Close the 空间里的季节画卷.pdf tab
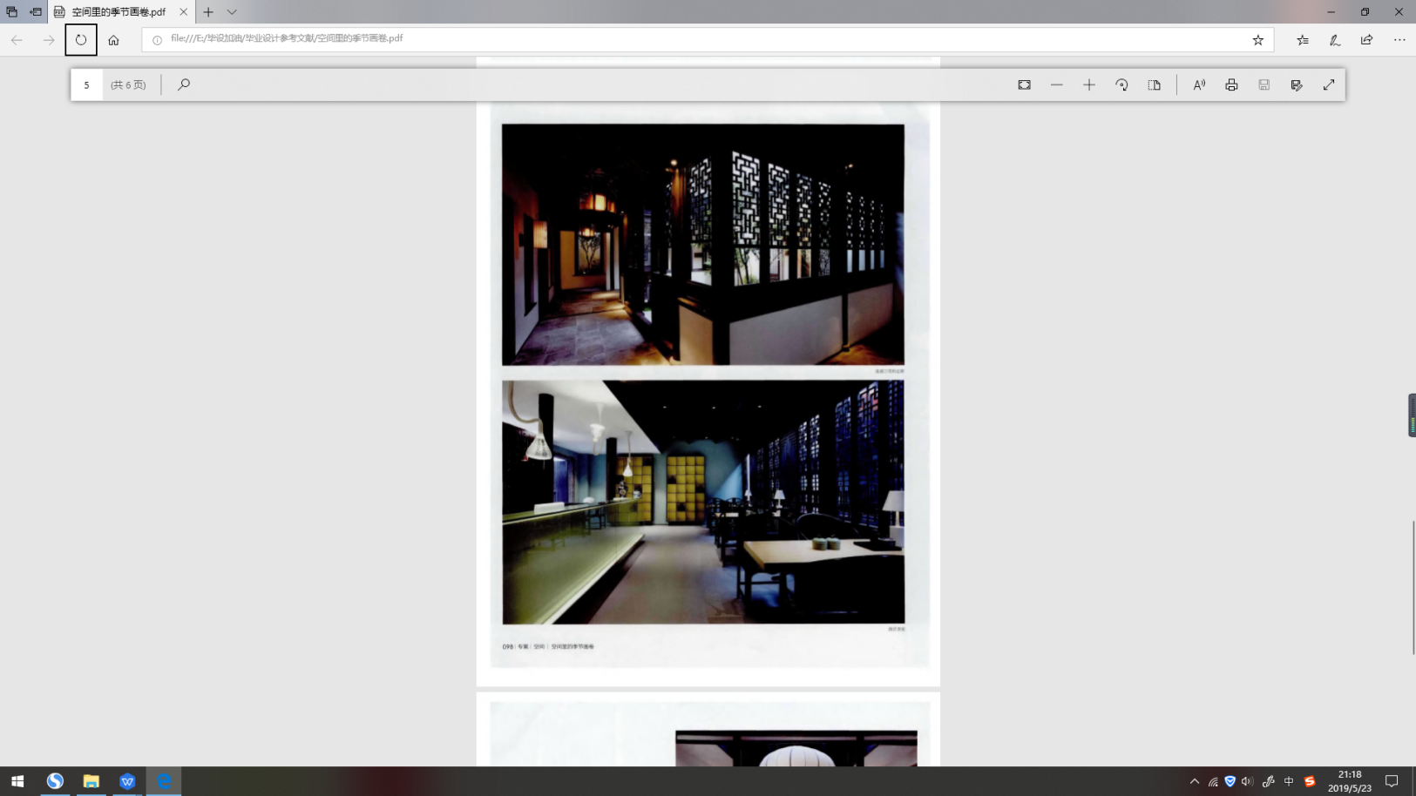 183,12
